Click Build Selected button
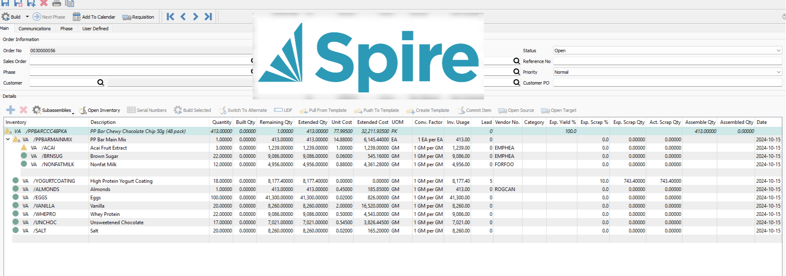786x276 pixels. pyautogui.click(x=193, y=110)
